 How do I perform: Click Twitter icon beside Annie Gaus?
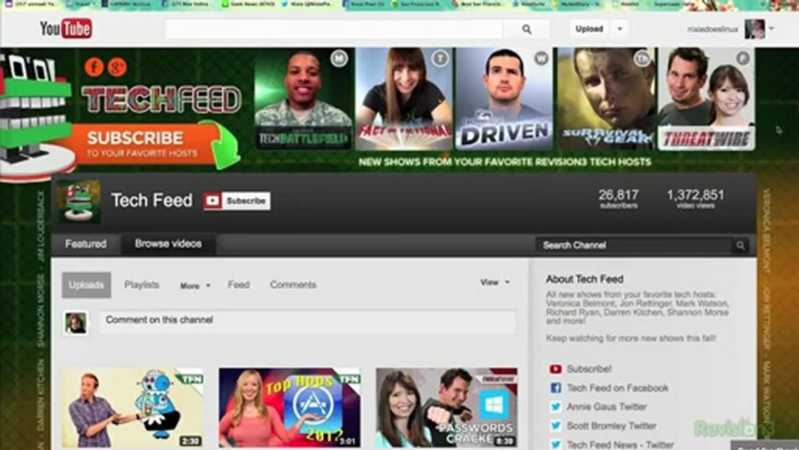[x=555, y=407]
